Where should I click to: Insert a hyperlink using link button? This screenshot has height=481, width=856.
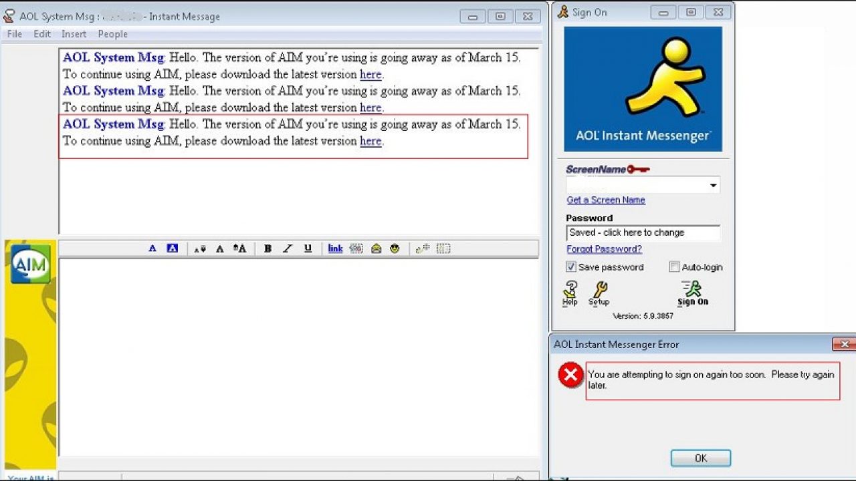(335, 249)
